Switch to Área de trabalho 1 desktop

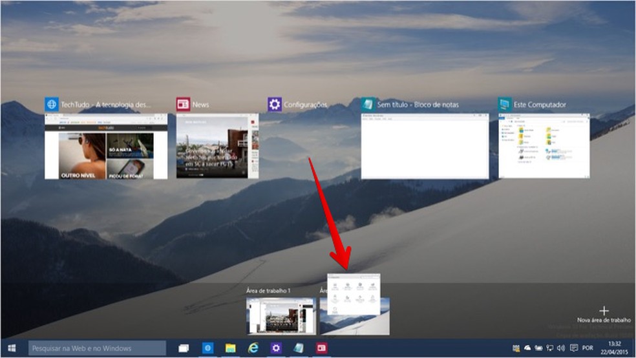(281, 316)
